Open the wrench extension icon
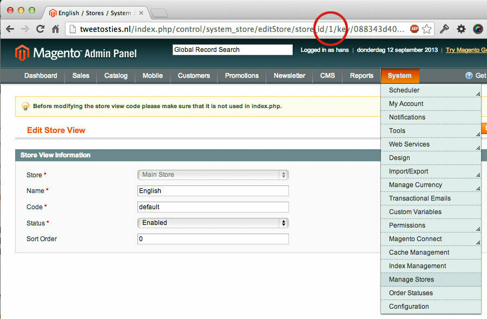This screenshot has height=319, width=487. pyautogui.click(x=444, y=29)
